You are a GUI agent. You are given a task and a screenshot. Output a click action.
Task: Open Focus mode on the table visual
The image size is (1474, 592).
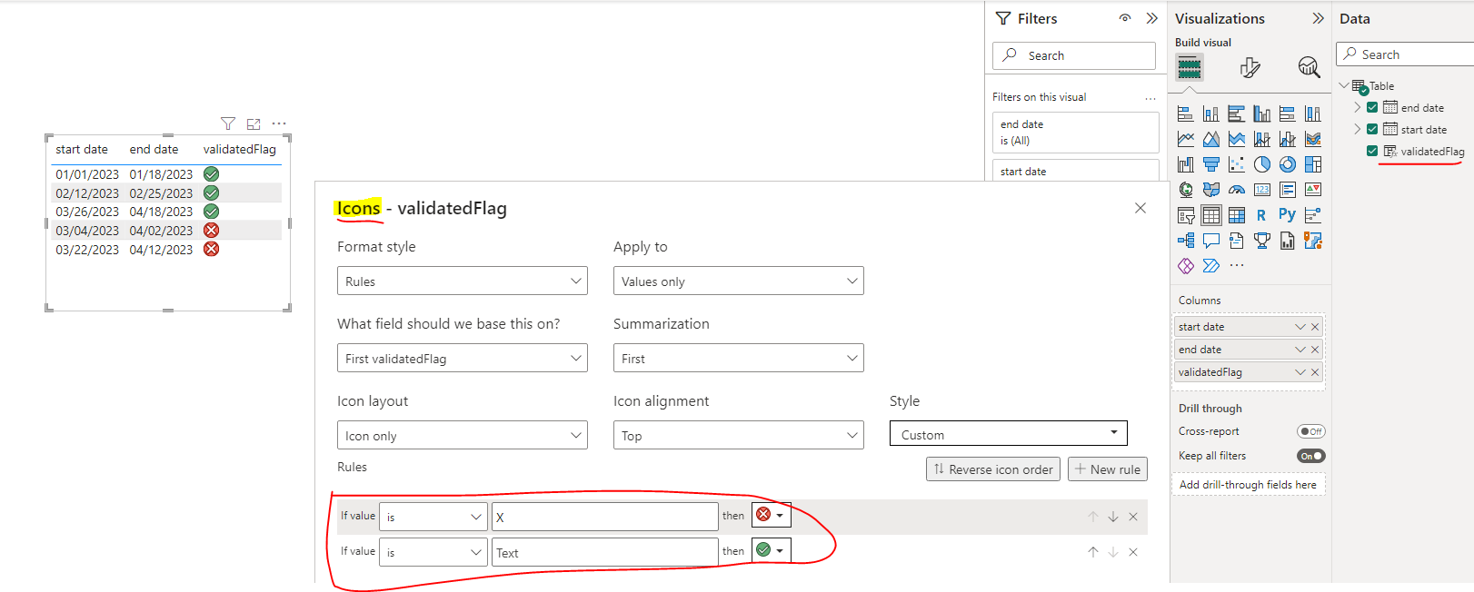[x=254, y=123]
